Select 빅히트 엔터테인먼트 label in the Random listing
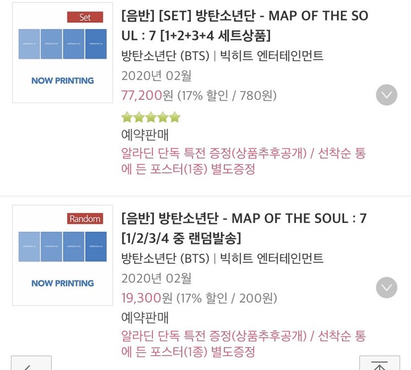Screen dimensions: 411x370 [x=272, y=258]
